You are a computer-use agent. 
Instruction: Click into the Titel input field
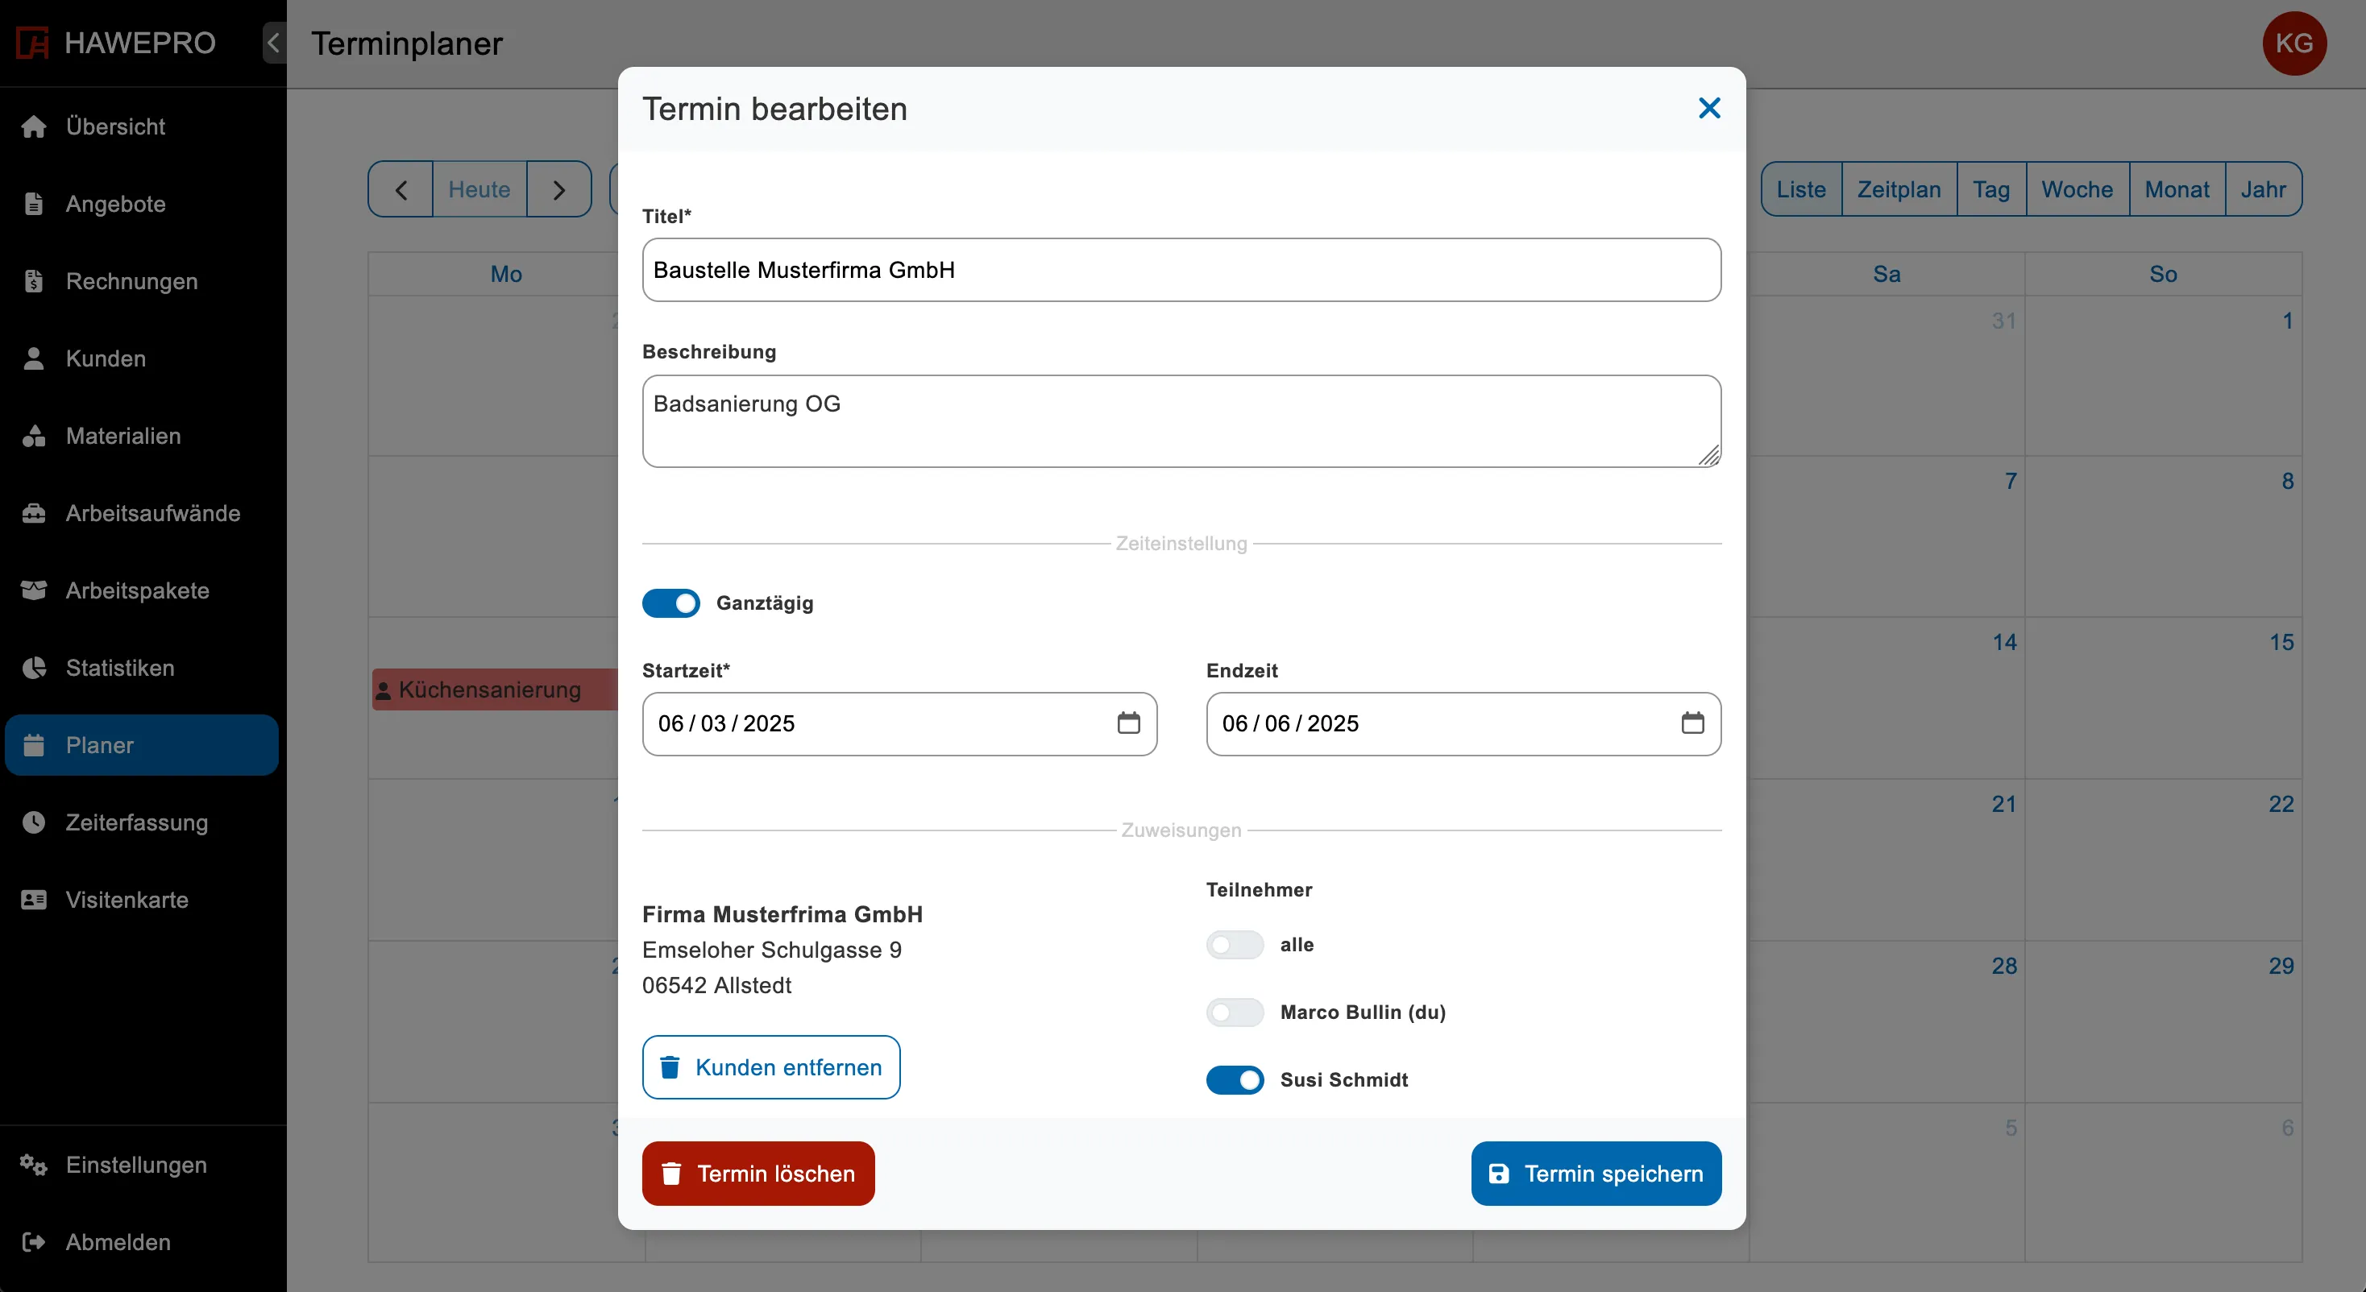[x=1181, y=270]
